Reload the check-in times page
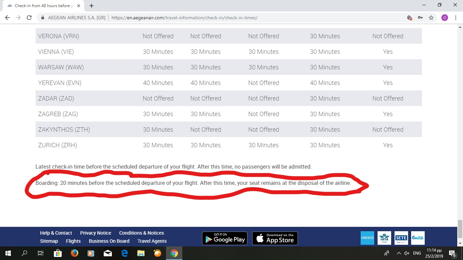The width and height of the screenshot is (463, 260). 29,18
